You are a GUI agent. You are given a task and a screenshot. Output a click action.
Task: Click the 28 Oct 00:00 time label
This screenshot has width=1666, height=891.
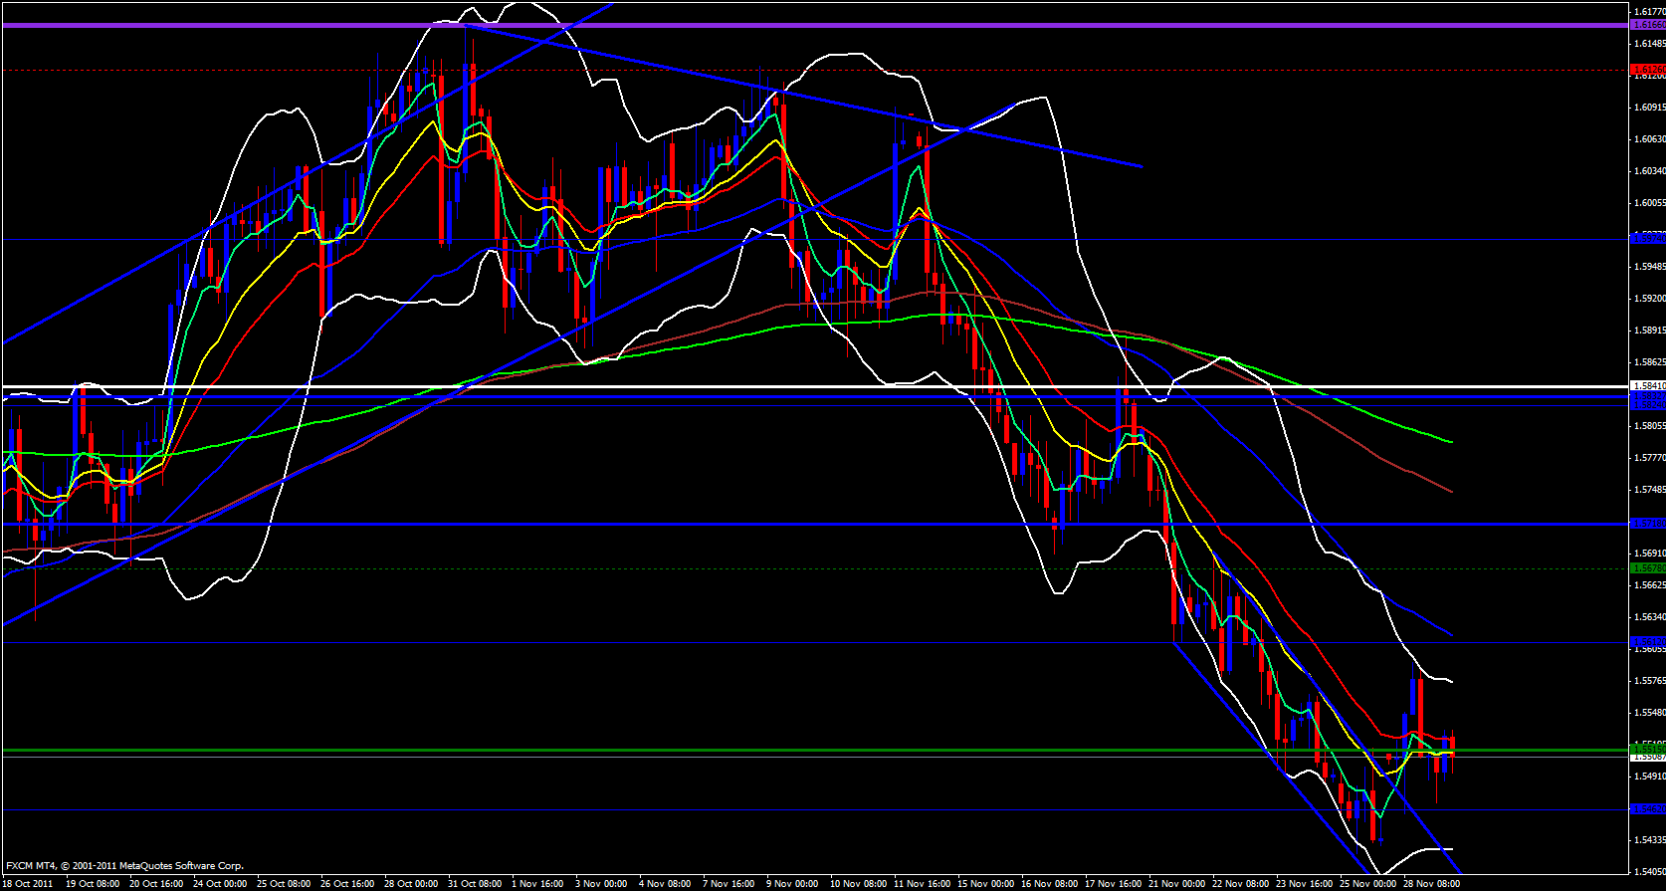pos(411,884)
